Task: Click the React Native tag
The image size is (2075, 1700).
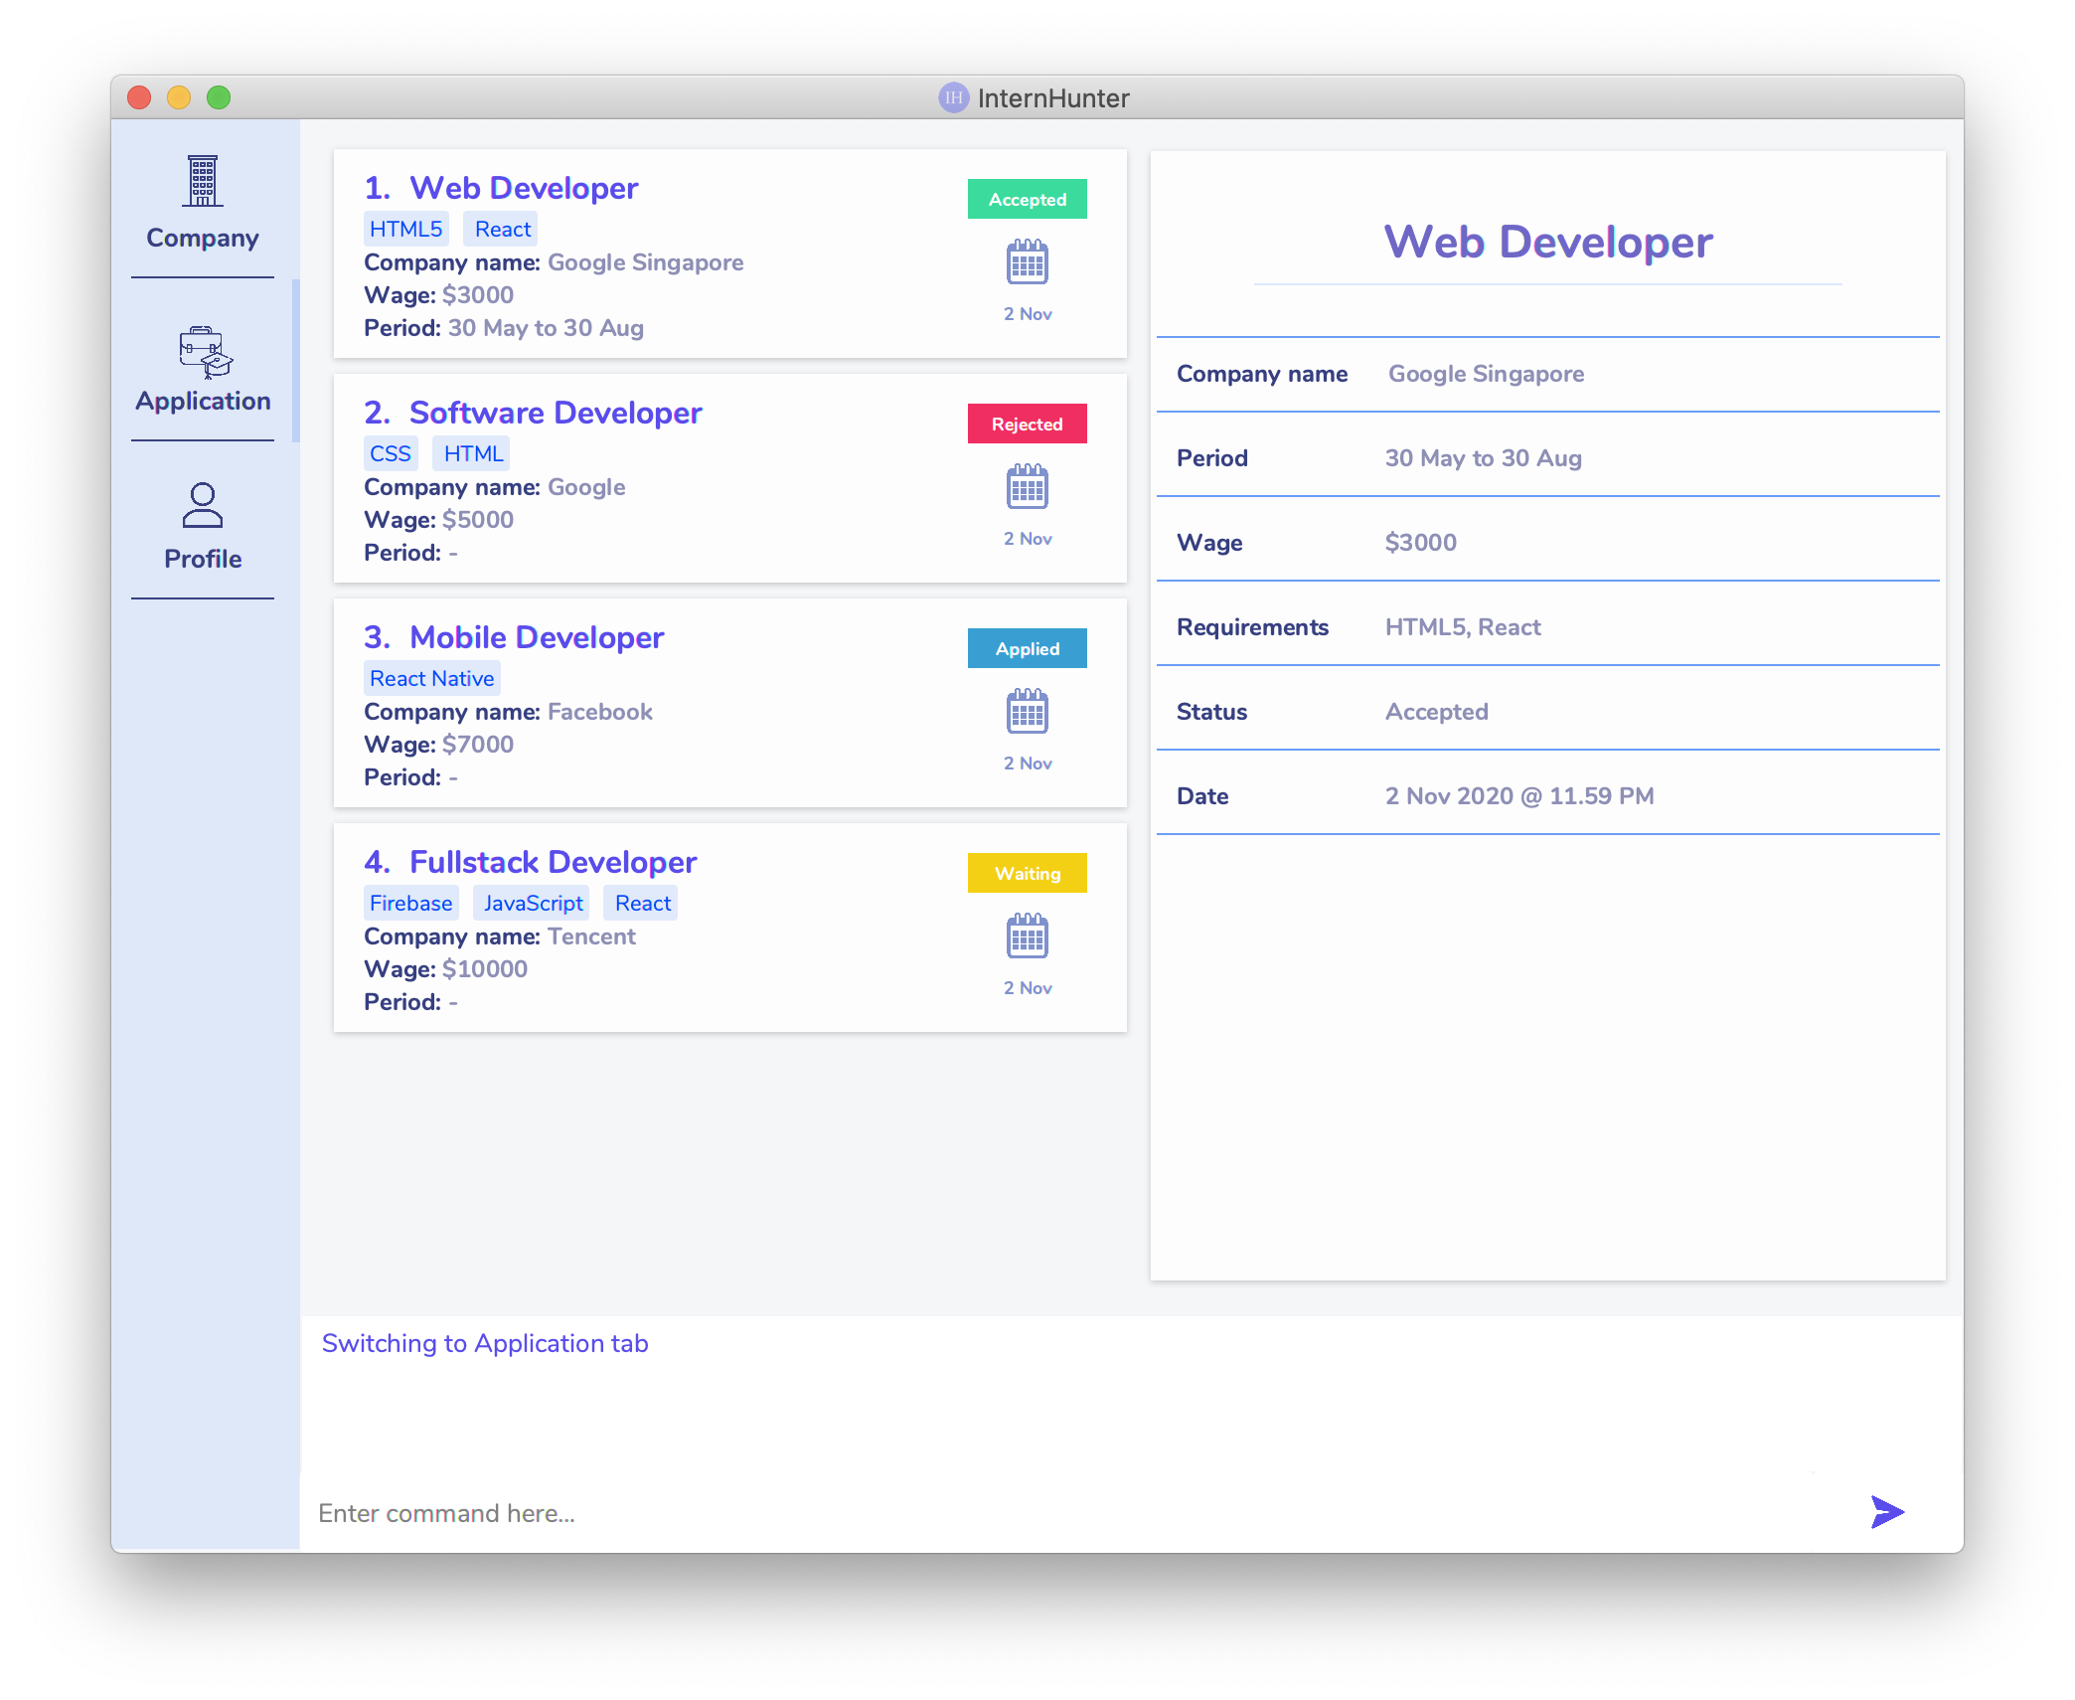Action: pos(431,678)
